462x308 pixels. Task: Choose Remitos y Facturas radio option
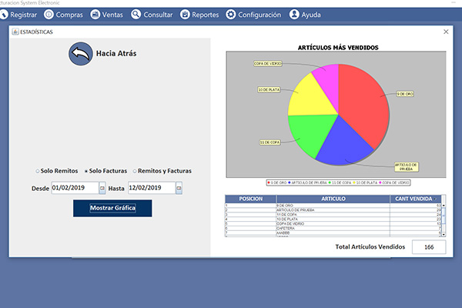tap(136, 170)
